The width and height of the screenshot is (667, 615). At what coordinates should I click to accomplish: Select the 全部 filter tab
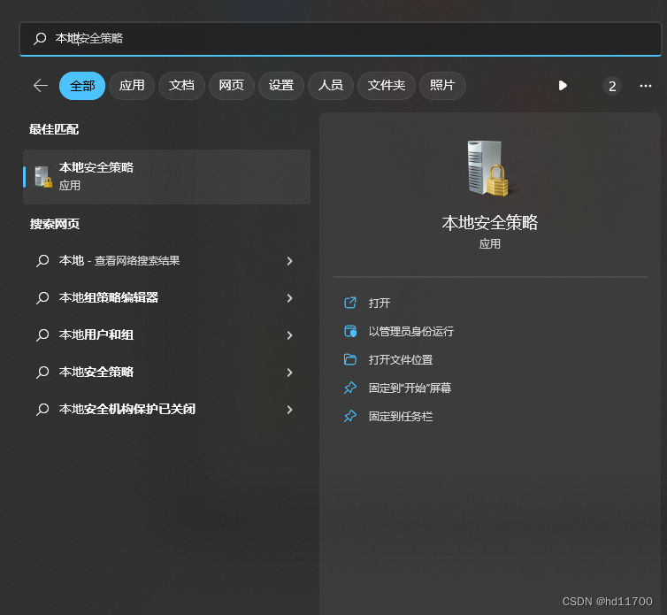coord(82,86)
